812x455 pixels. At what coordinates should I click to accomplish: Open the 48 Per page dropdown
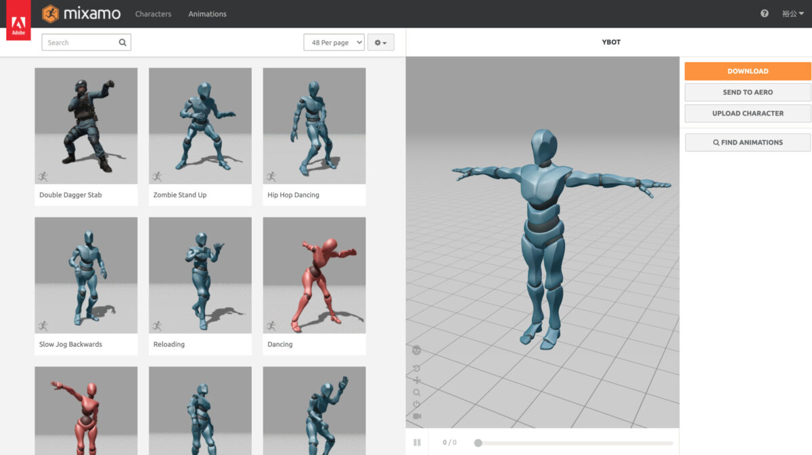coord(334,43)
